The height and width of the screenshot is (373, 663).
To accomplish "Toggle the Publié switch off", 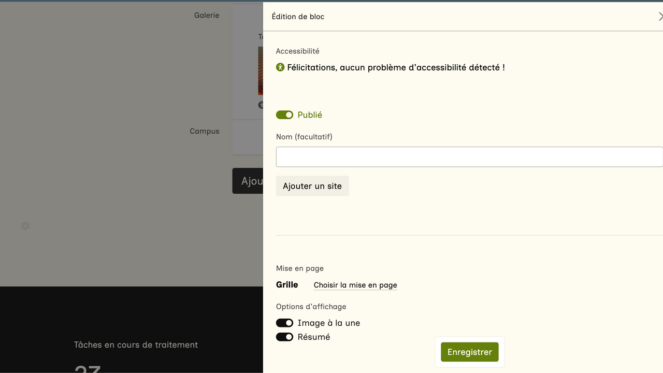I will point(284,115).
